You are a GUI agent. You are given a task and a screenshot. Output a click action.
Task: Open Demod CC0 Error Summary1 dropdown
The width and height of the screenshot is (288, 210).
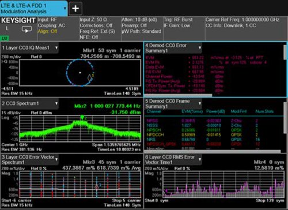click(200, 48)
